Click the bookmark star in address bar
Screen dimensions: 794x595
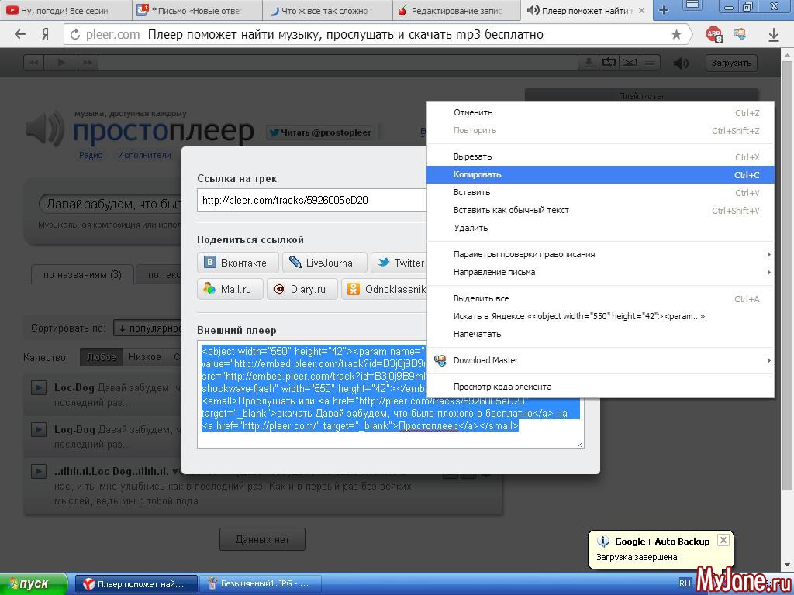pyautogui.click(x=676, y=35)
